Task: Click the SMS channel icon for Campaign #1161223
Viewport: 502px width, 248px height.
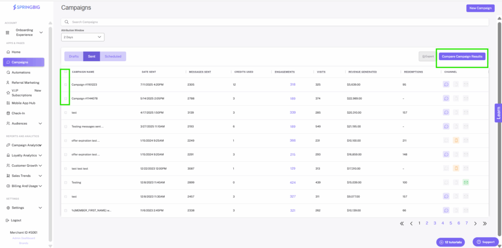Action: point(446,84)
